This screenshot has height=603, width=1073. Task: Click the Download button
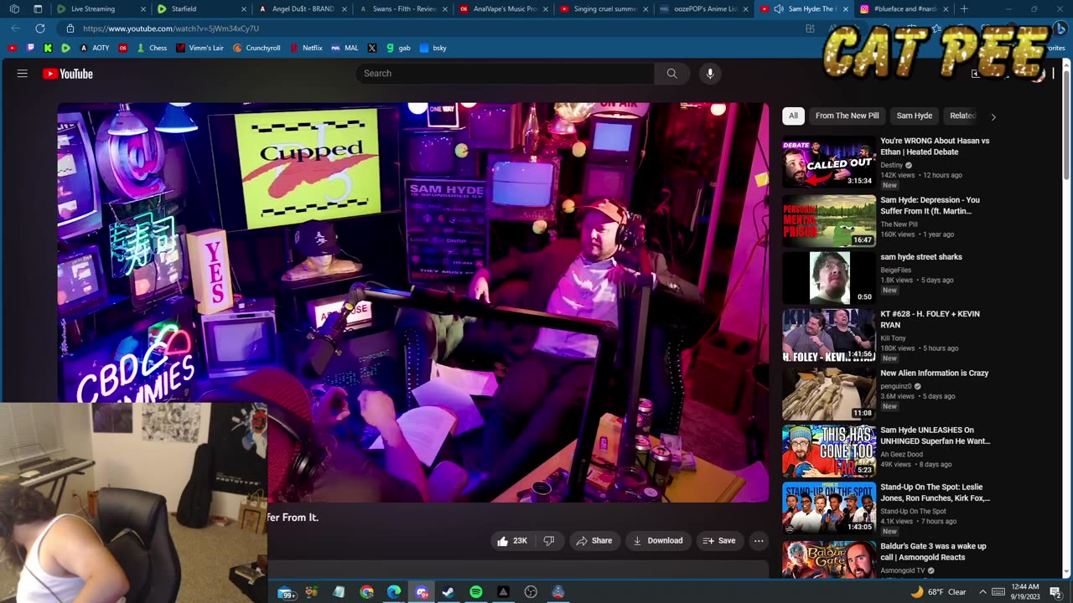pyautogui.click(x=658, y=541)
